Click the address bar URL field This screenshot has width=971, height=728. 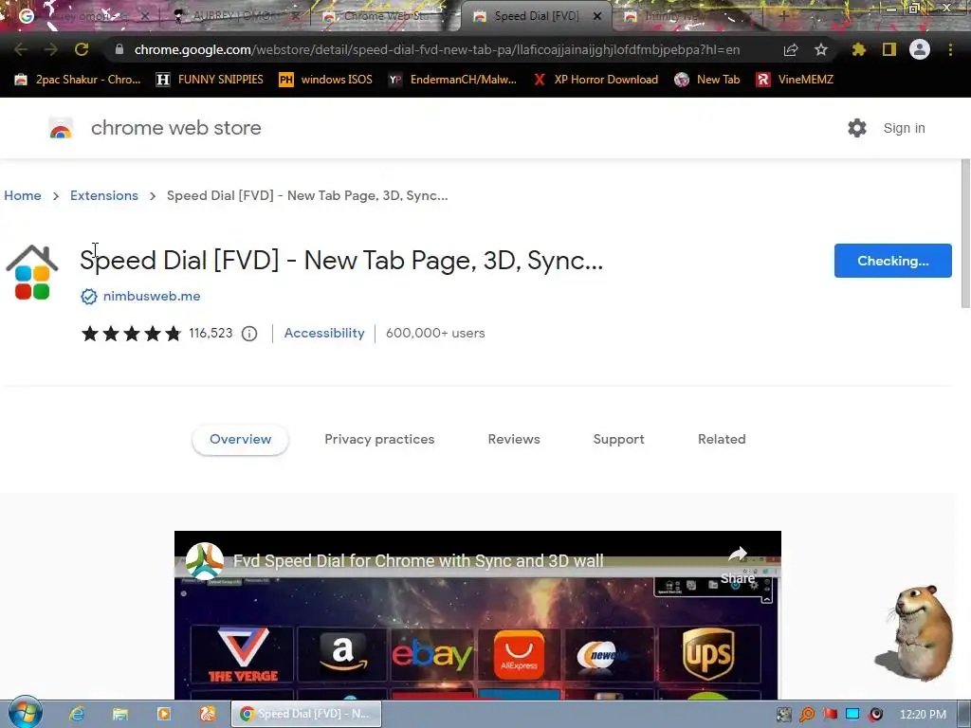tap(436, 49)
